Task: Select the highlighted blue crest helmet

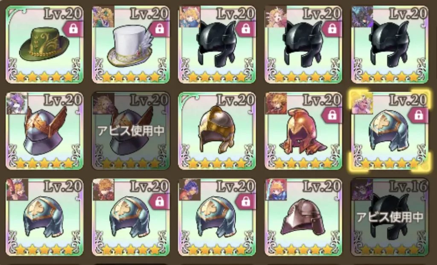Action: click(390, 131)
